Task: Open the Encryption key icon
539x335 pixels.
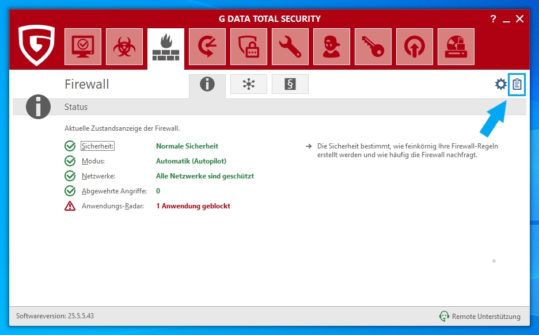Action: tap(373, 47)
